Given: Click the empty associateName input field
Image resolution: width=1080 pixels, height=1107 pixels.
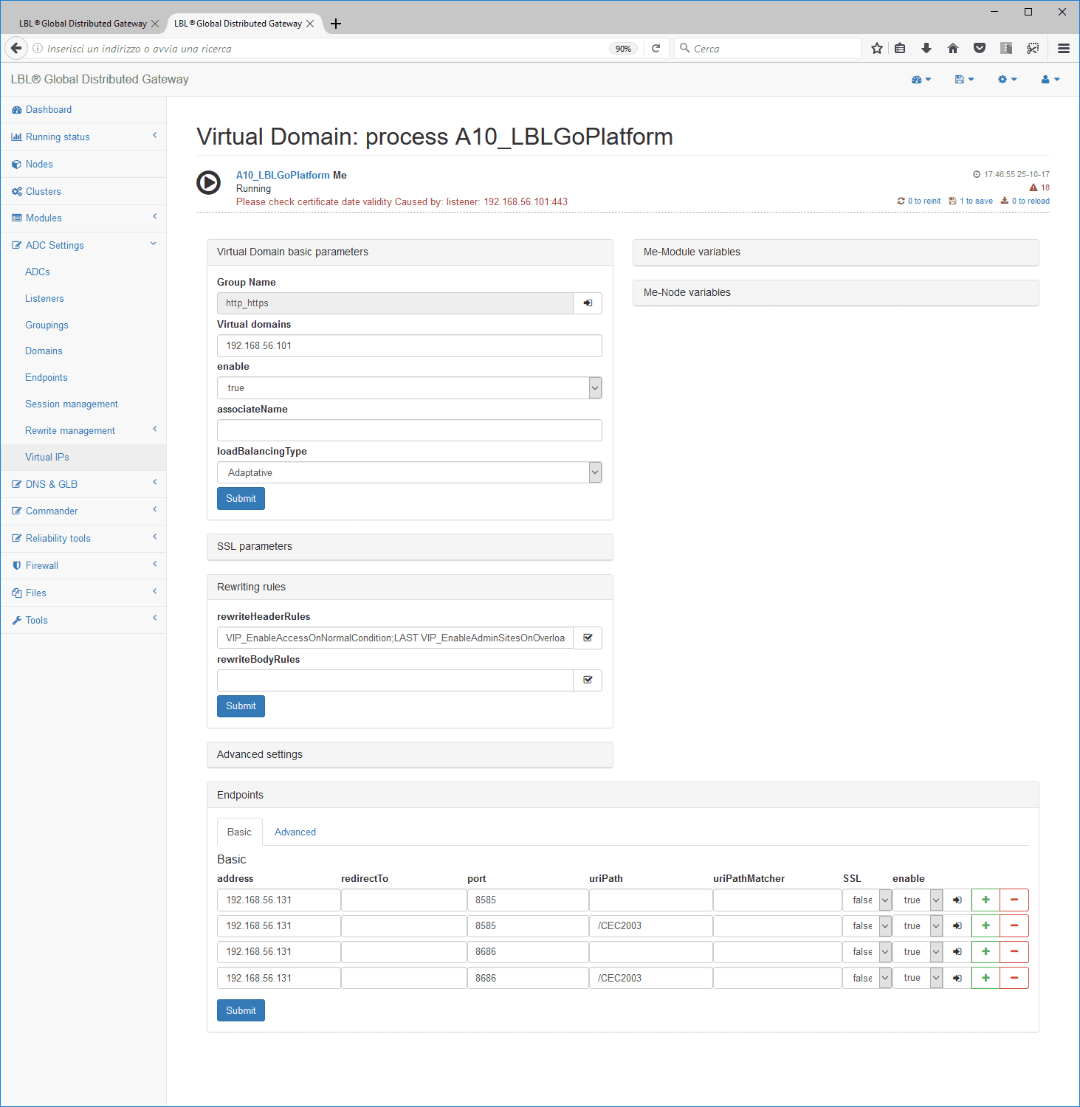Looking at the screenshot, I should [x=410, y=430].
